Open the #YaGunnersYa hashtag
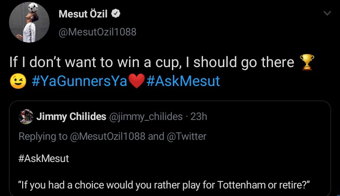Image resolution: width=340 pixels, height=196 pixels. (79, 81)
